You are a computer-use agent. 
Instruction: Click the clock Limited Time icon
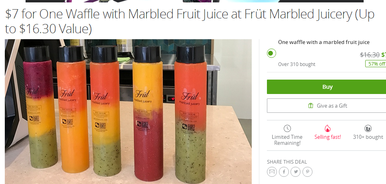[x=287, y=128]
